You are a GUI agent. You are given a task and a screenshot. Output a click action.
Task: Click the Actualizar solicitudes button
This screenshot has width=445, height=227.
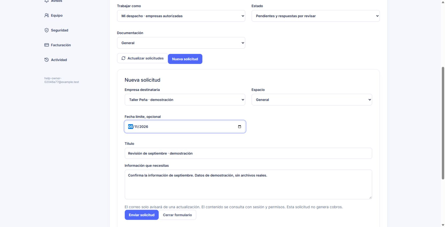(x=142, y=58)
